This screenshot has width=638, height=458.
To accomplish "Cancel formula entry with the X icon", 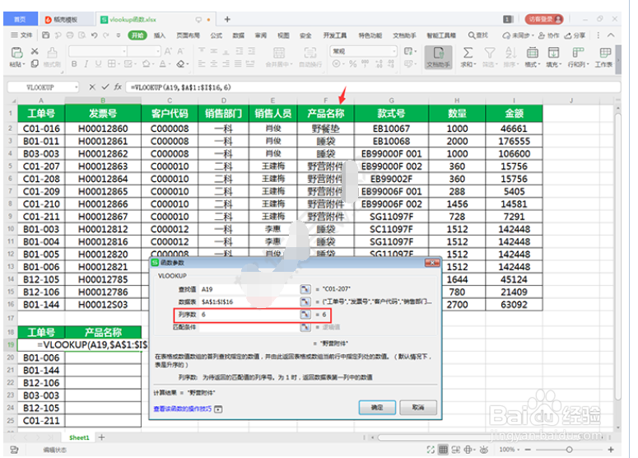I will click(x=92, y=86).
